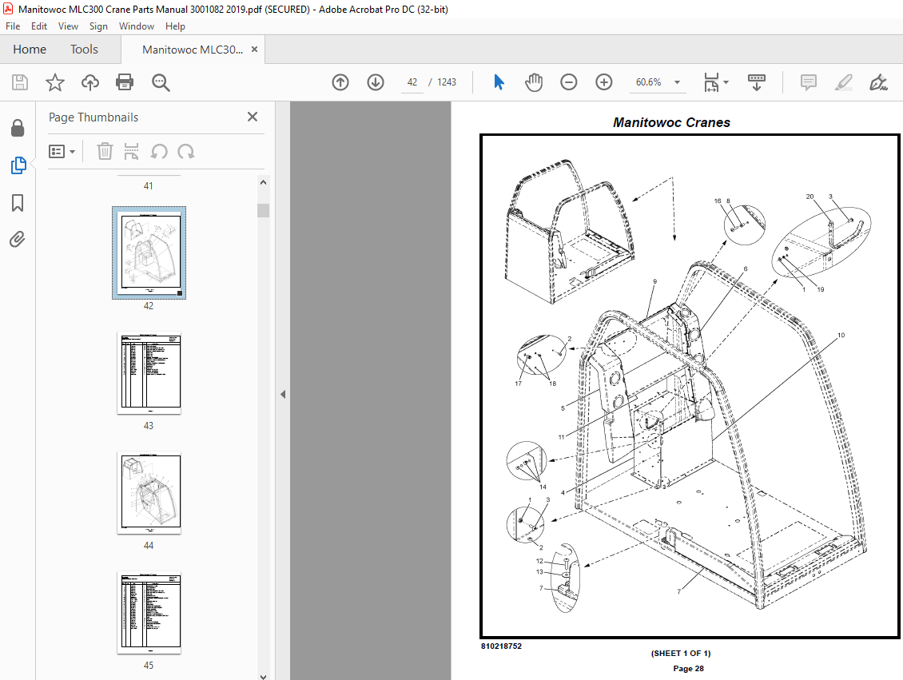Open the Bookmarks panel

coord(18,203)
